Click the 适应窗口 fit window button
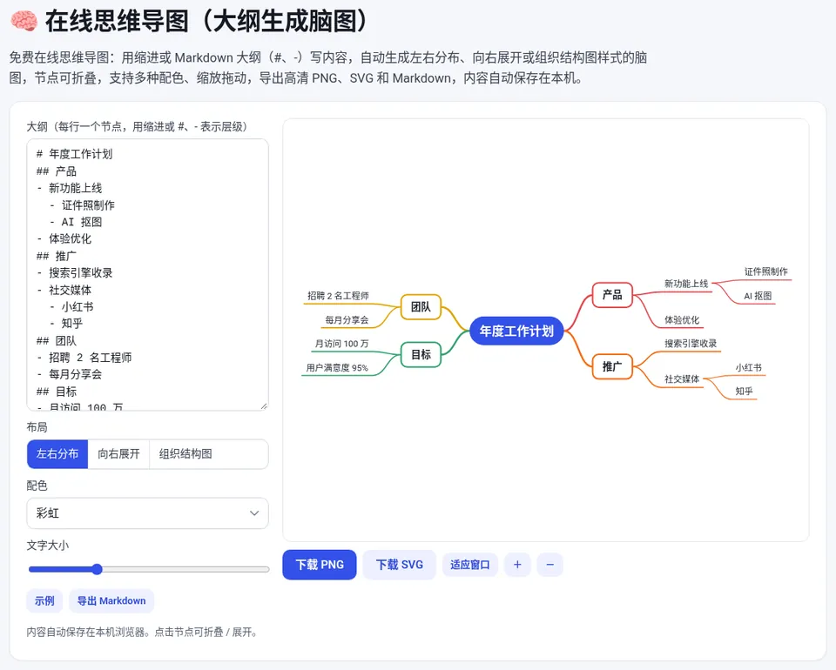836x670 pixels. [x=469, y=565]
